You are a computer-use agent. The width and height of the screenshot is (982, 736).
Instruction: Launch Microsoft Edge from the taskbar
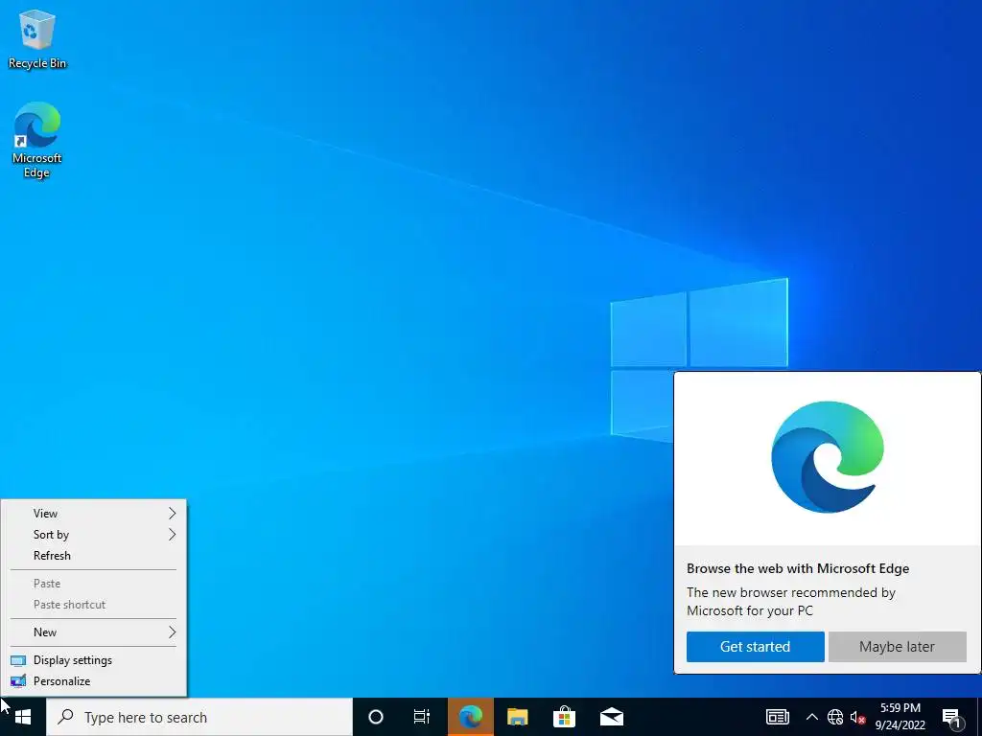click(470, 717)
